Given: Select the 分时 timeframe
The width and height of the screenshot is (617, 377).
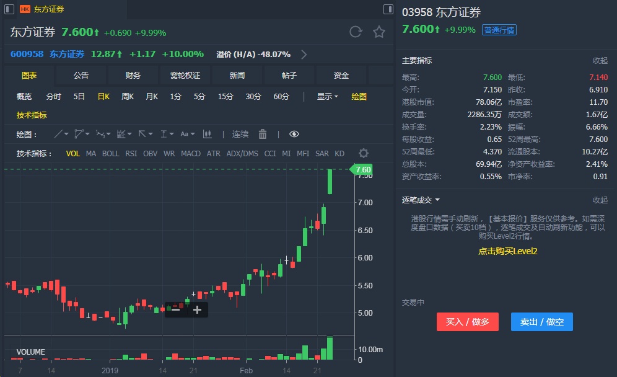Looking at the screenshot, I should tap(53, 97).
